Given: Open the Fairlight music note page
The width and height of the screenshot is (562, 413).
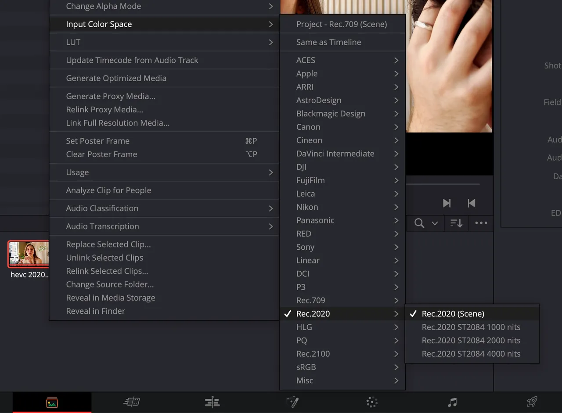Looking at the screenshot, I should click(452, 402).
